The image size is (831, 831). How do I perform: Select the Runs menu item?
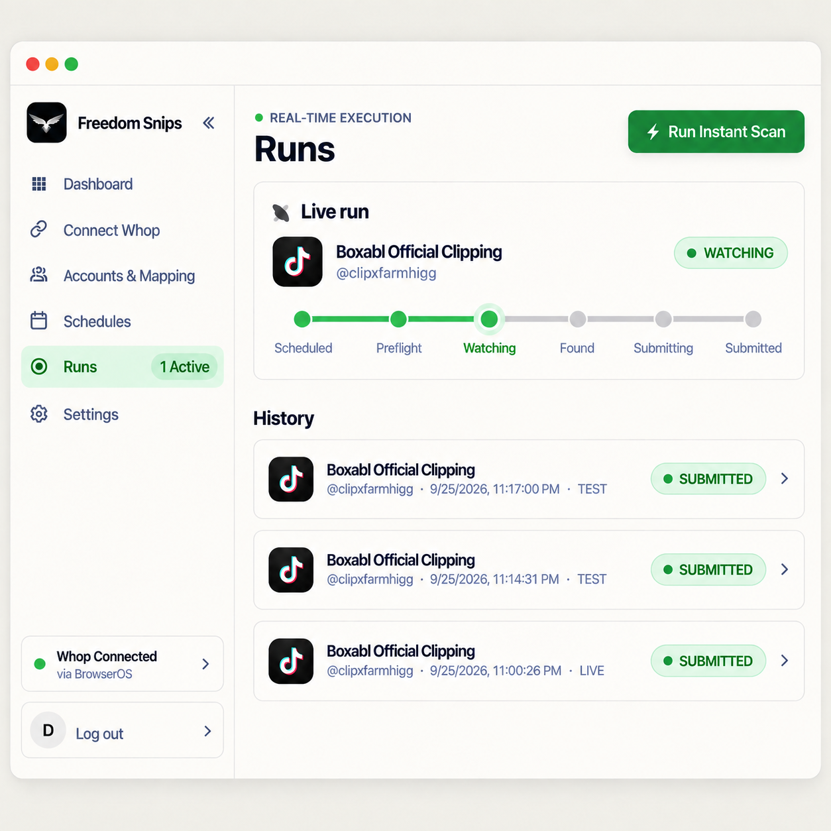[123, 366]
